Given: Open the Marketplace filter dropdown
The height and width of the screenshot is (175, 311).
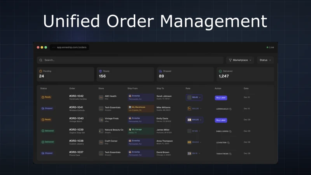Looking at the screenshot, I should [x=240, y=60].
